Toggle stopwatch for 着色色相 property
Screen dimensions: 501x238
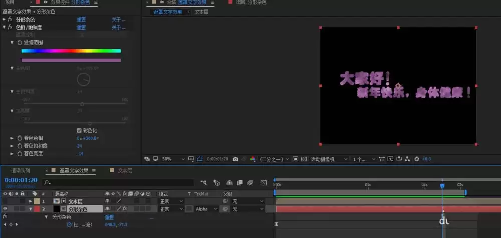click(20, 138)
